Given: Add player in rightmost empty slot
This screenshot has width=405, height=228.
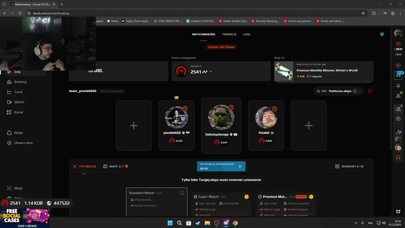Looking at the screenshot, I should pyautogui.click(x=309, y=126).
